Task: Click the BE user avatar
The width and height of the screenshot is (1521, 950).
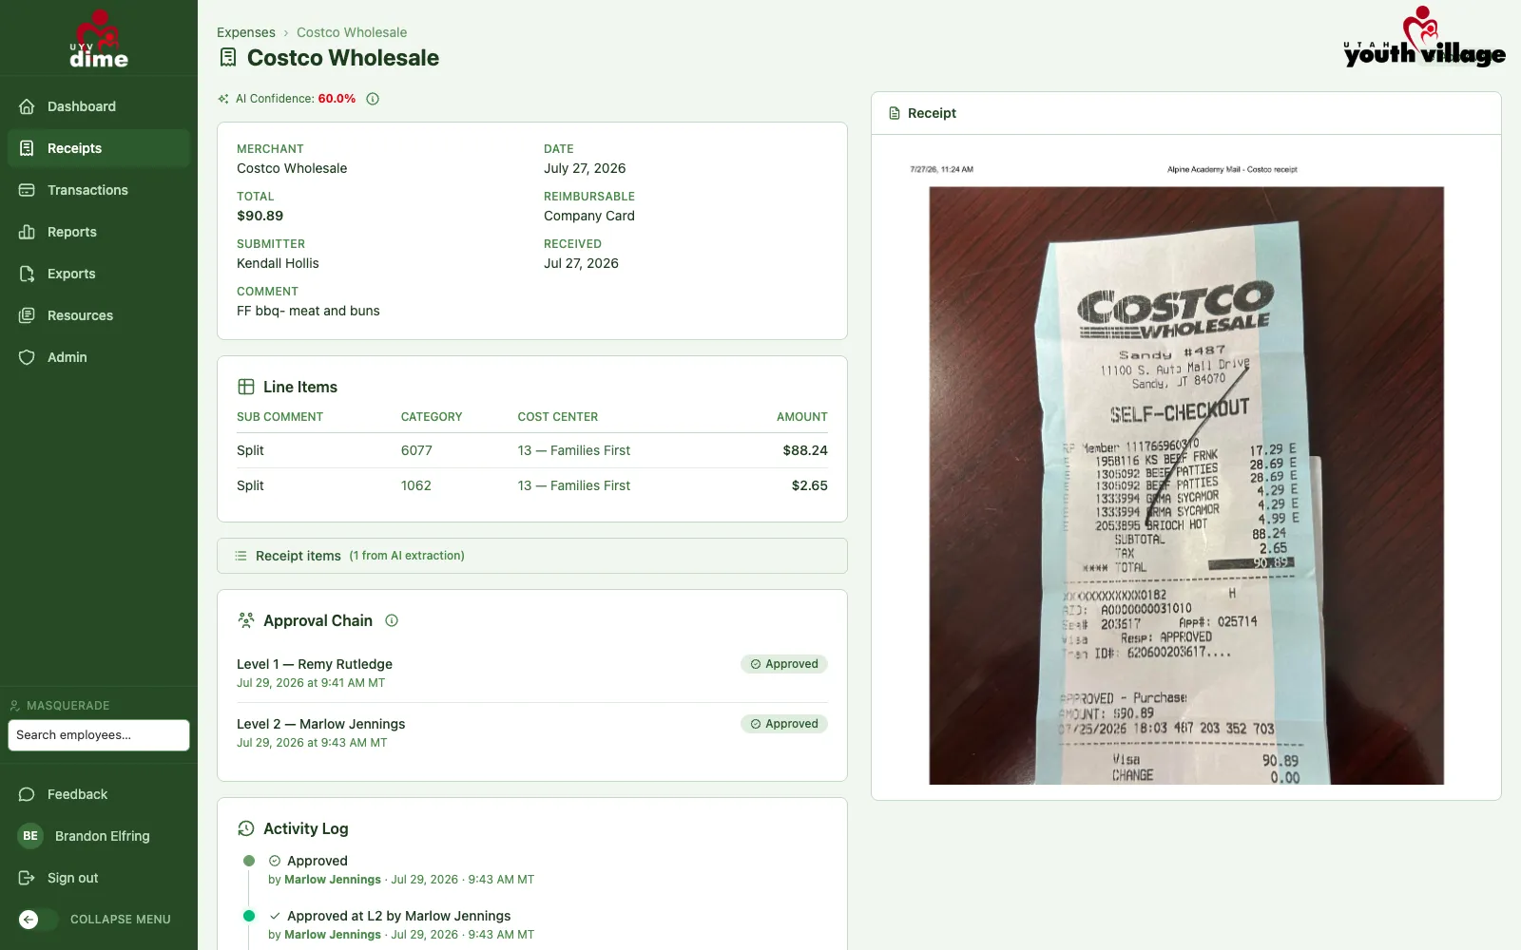Action: coord(30,836)
